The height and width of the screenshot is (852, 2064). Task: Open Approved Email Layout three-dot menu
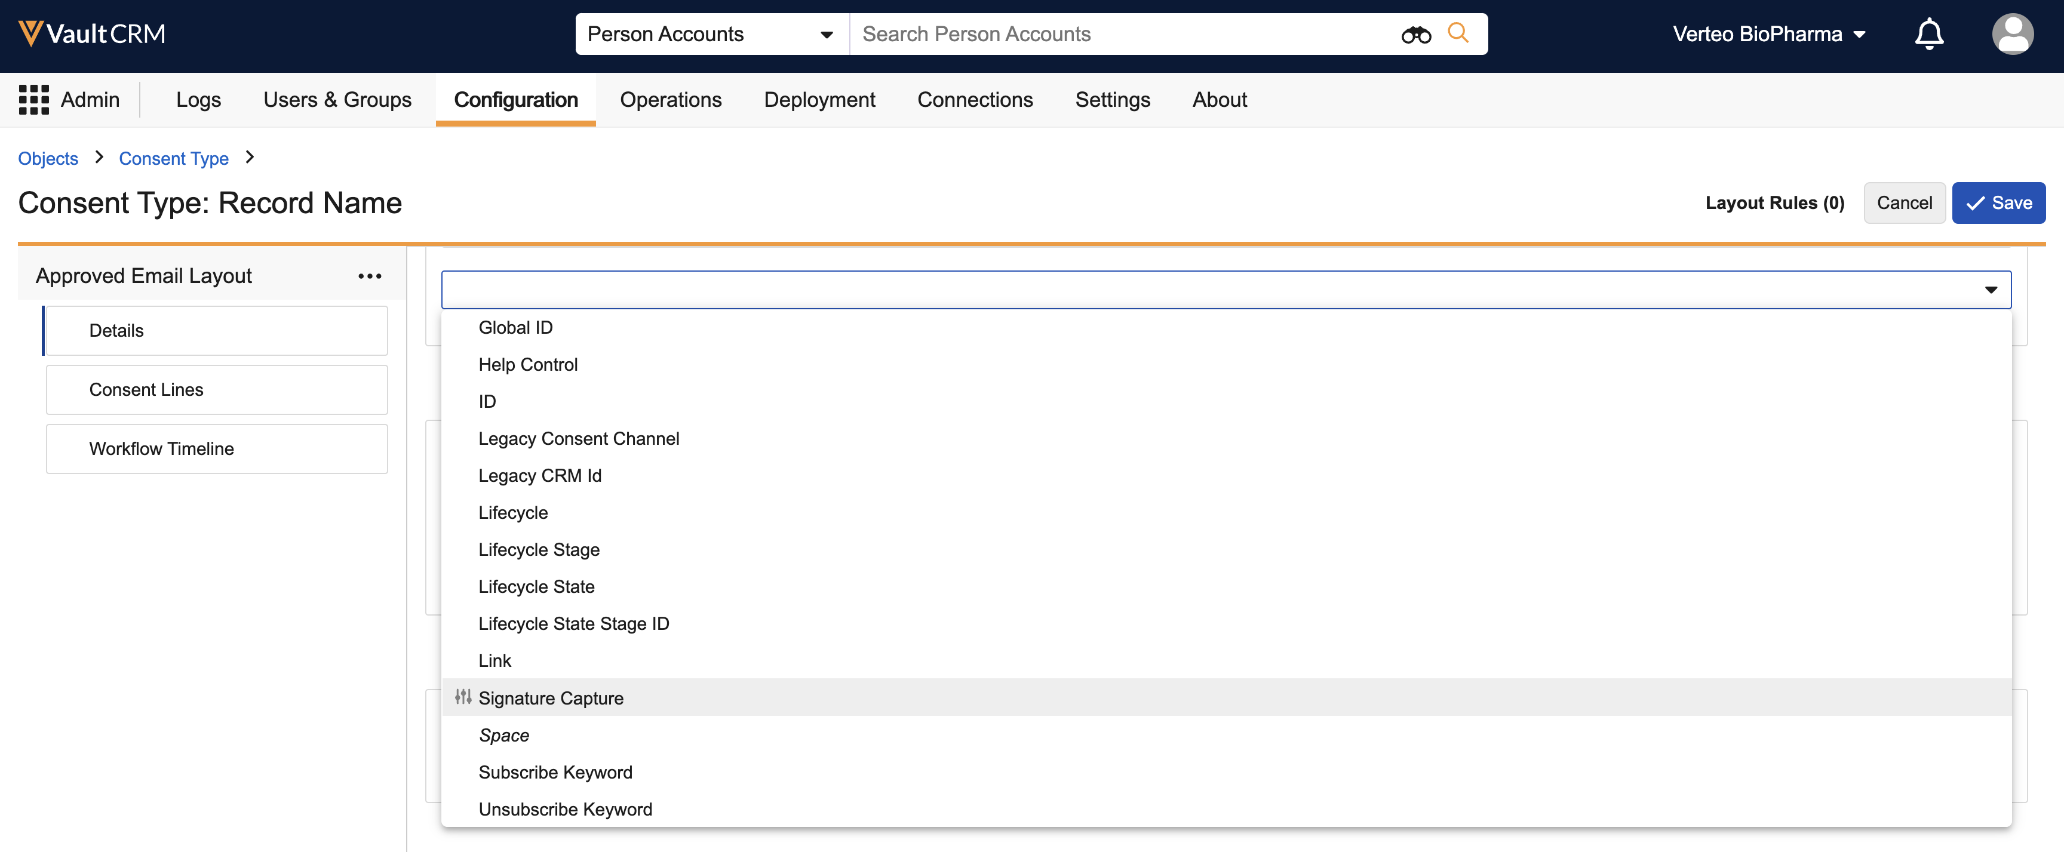click(x=369, y=276)
